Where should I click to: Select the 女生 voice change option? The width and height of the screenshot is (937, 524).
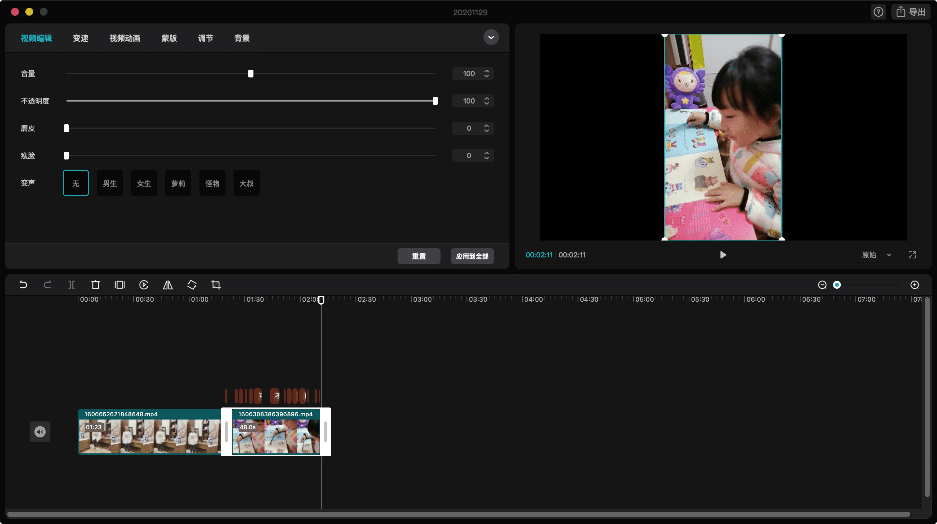(144, 183)
